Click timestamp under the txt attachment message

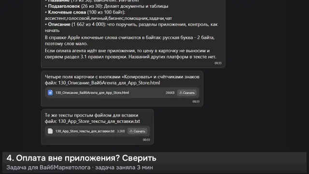coord(146,140)
